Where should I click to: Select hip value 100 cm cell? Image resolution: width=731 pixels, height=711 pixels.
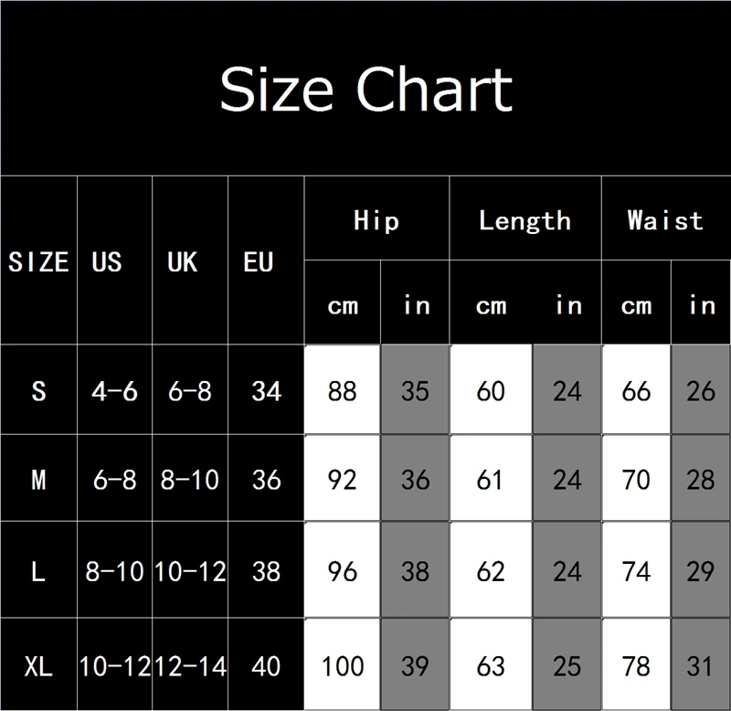point(342,664)
